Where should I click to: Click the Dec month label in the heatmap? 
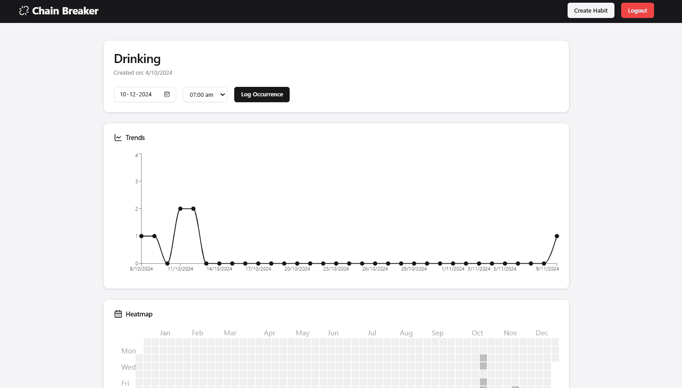(542, 333)
